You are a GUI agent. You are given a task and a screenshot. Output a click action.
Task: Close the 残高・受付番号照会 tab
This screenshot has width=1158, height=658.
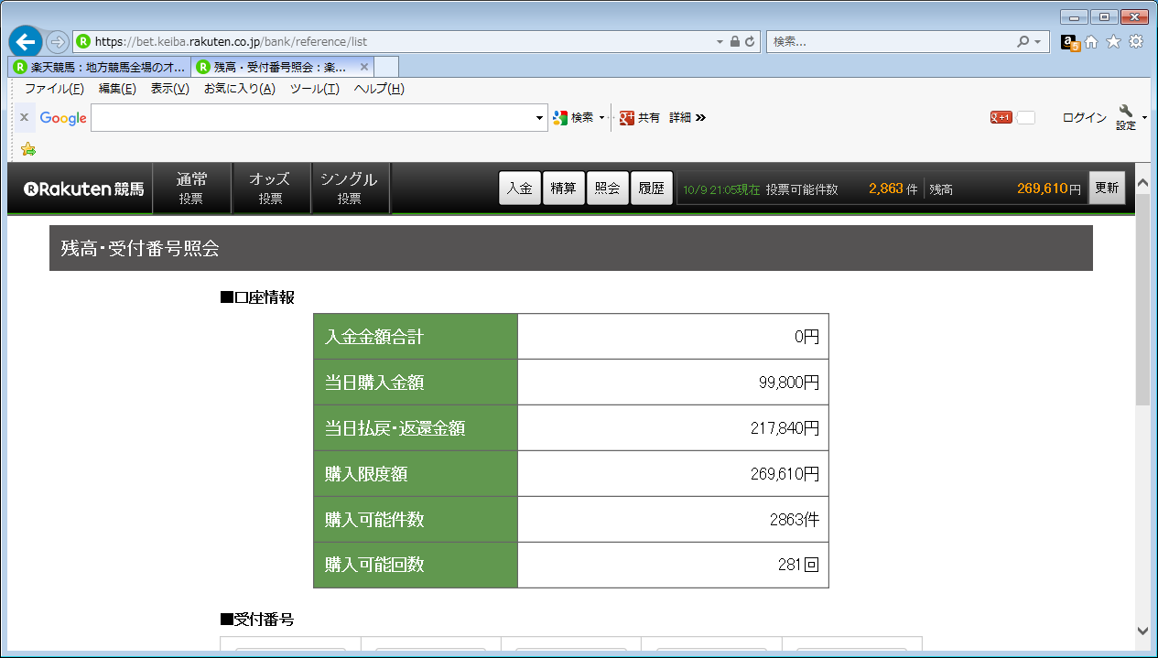pos(364,67)
